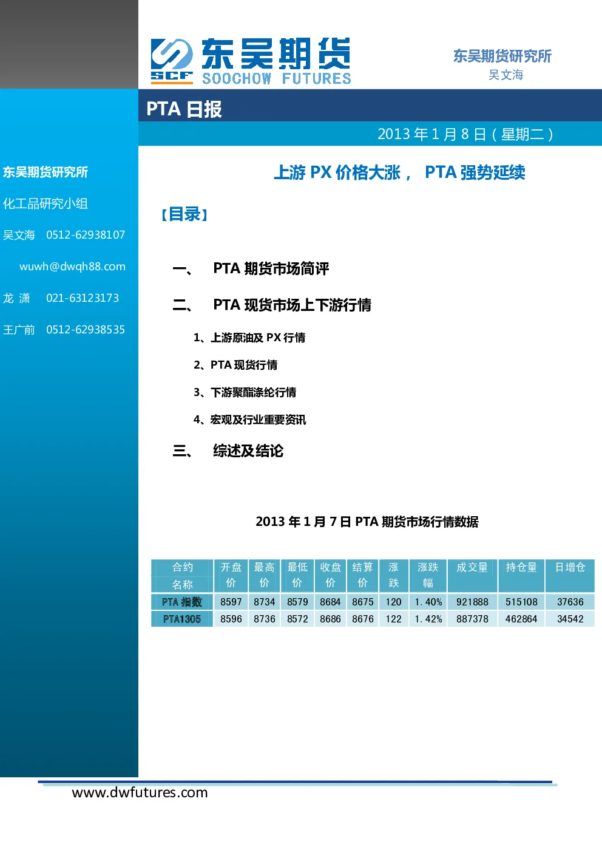Click cell value '8684'
602x852 pixels.
coord(330,602)
